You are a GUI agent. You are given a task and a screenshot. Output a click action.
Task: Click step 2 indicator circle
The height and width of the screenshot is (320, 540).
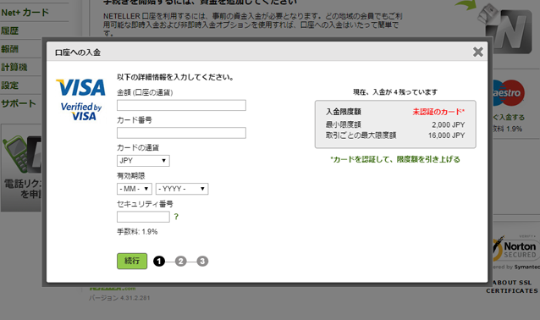pyautogui.click(x=180, y=262)
